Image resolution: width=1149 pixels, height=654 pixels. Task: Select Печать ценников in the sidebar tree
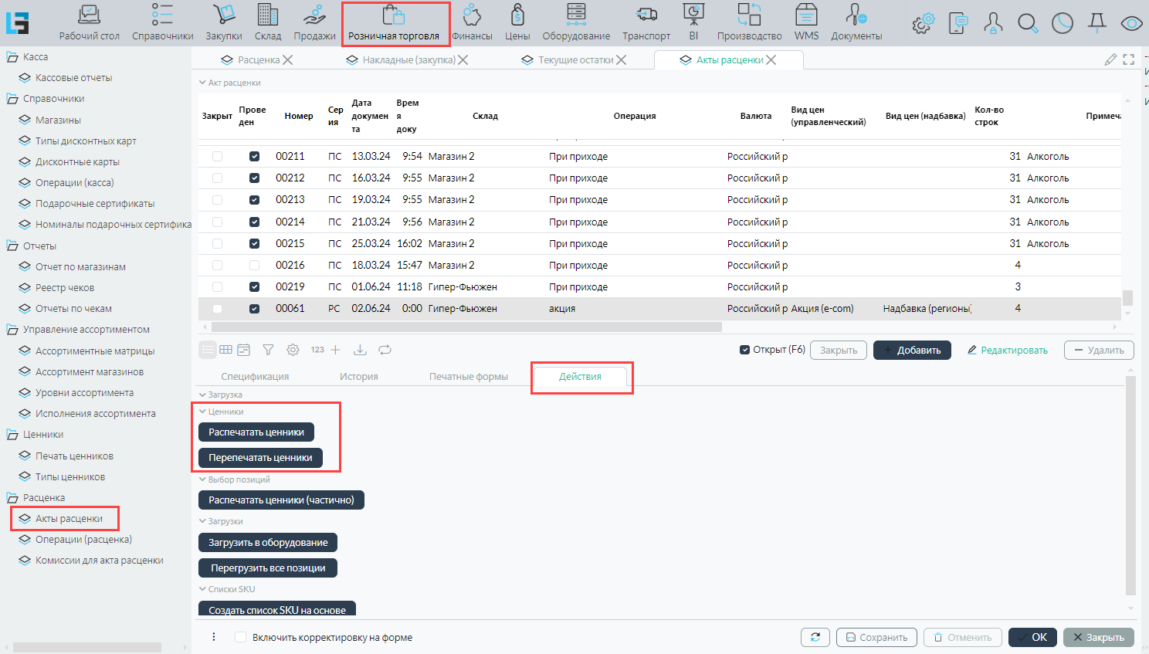click(x=74, y=456)
